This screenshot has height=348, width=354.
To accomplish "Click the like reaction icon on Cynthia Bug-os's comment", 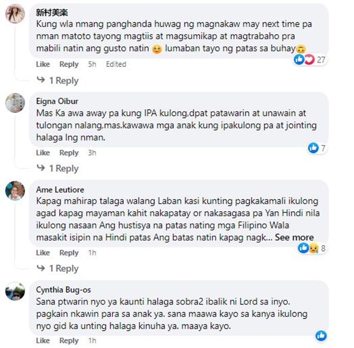I will click(x=321, y=336).
